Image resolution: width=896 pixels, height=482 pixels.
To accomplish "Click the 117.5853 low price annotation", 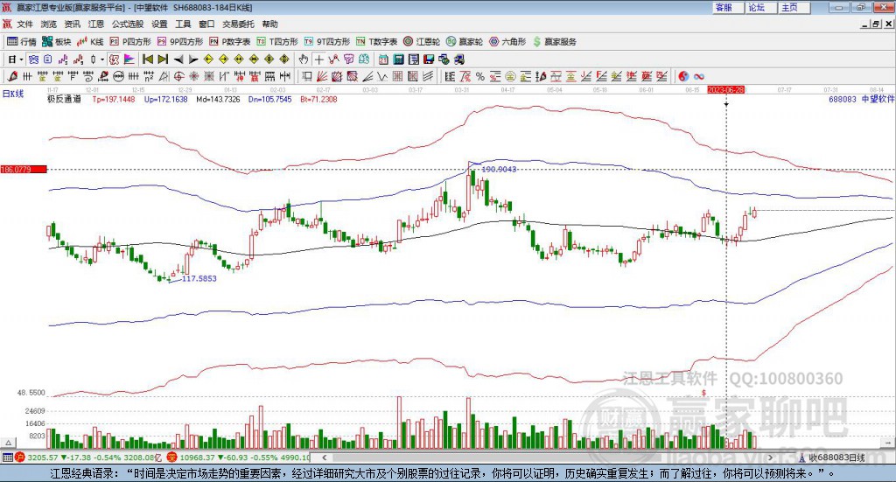I will pyautogui.click(x=199, y=279).
